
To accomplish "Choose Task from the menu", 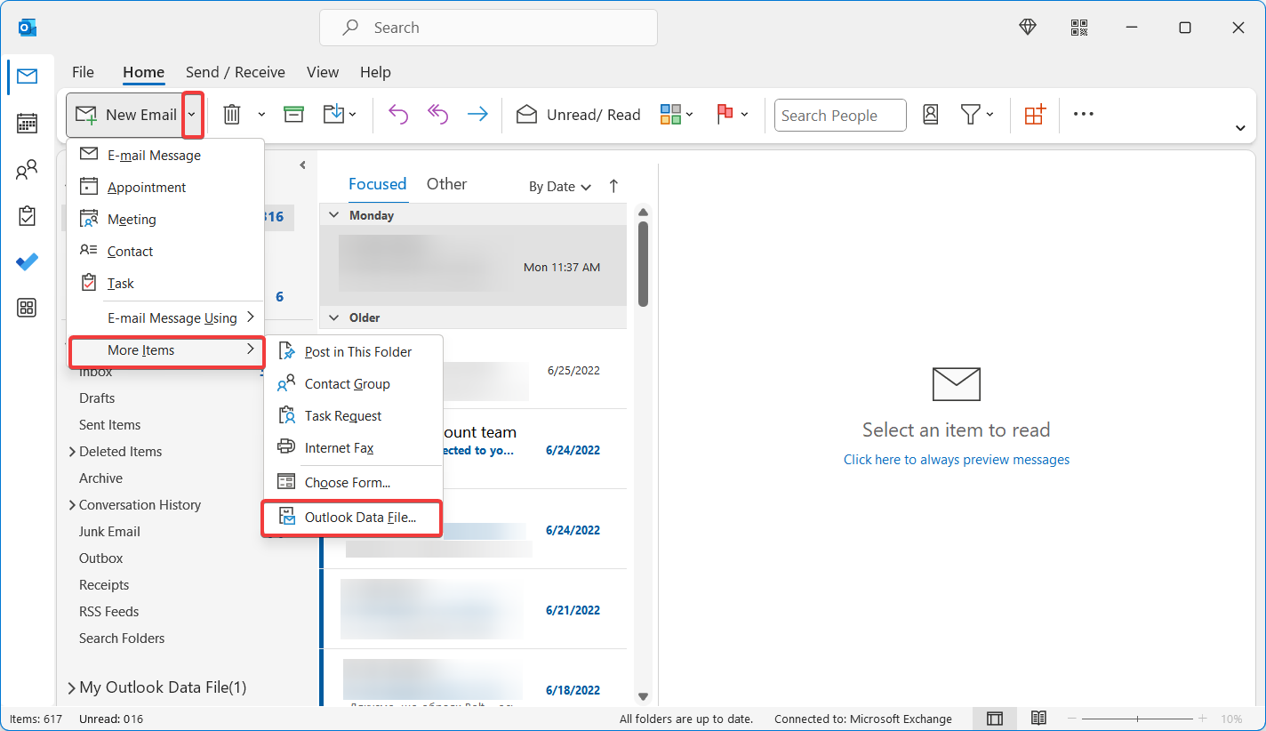I will [x=165, y=283].
